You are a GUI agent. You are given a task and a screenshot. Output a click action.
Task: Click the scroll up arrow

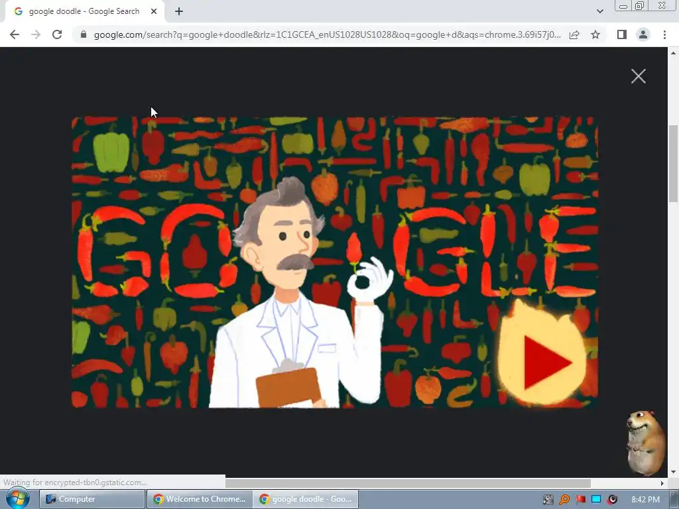(x=673, y=53)
